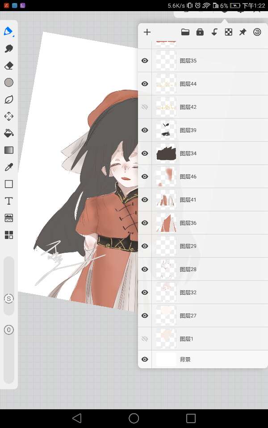The width and height of the screenshot is (268, 428).
Task: Select the Smudge tool
Action: click(x=8, y=49)
